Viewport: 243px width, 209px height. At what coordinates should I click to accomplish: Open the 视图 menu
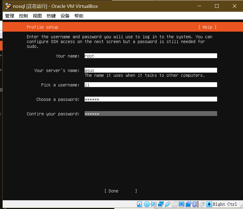pos(37,16)
